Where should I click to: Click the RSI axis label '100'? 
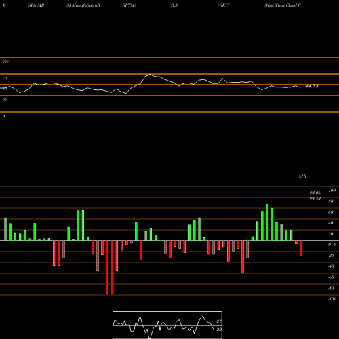coord(5,62)
